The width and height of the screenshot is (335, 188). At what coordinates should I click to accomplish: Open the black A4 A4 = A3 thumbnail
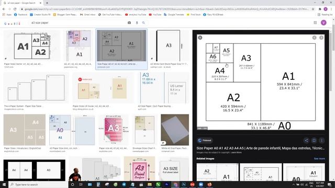pyautogui.click(x=35, y=170)
